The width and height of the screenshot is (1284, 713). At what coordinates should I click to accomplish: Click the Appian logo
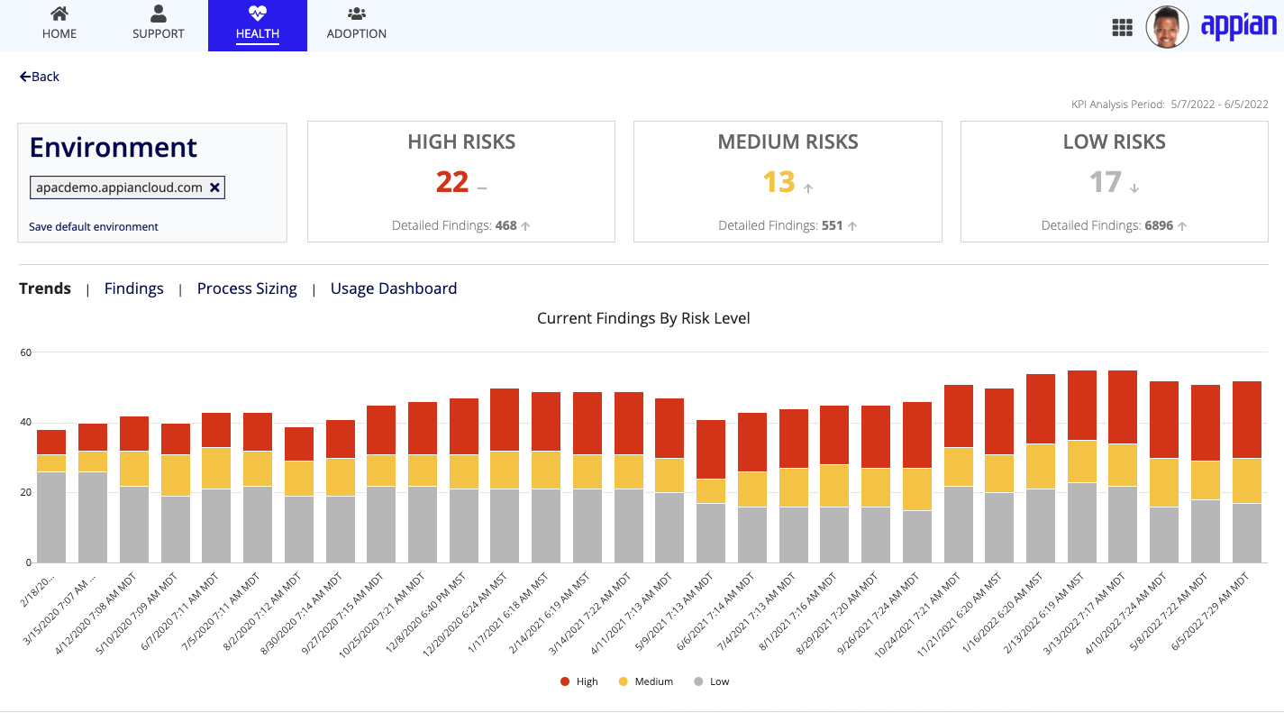[x=1239, y=25]
